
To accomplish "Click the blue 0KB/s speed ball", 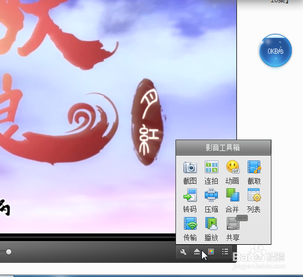I will click(x=275, y=50).
